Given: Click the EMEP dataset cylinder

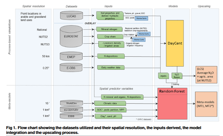Looking at the screenshot, I should point(71,56).
